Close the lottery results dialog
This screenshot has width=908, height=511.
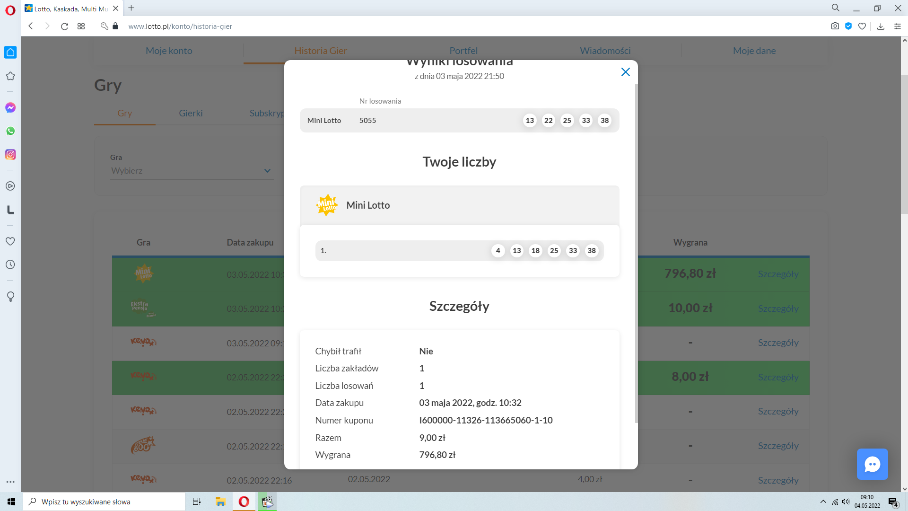click(625, 72)
